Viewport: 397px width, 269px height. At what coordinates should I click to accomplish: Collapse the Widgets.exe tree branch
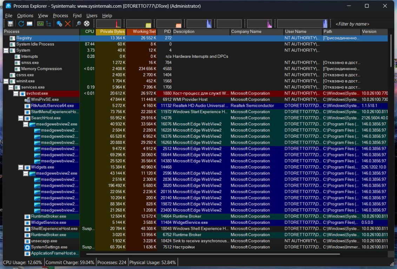pos(21,167)
